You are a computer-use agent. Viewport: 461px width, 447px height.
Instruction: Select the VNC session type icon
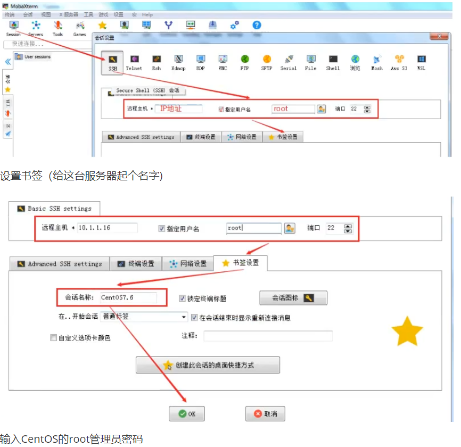point(223,63)
